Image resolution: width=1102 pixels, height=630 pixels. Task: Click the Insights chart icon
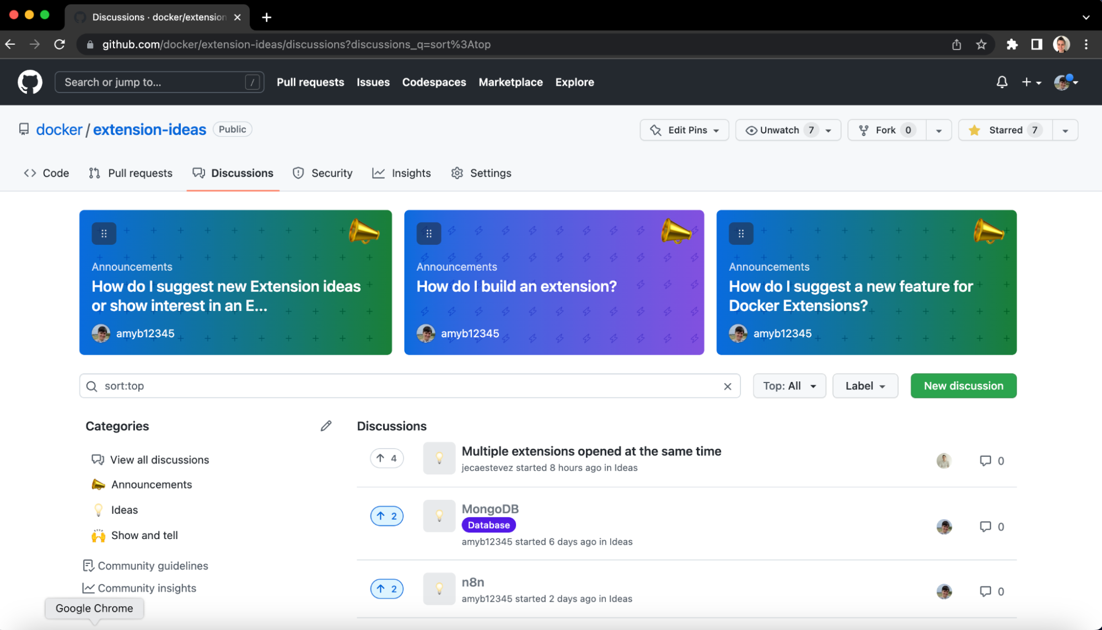(378, 173)
